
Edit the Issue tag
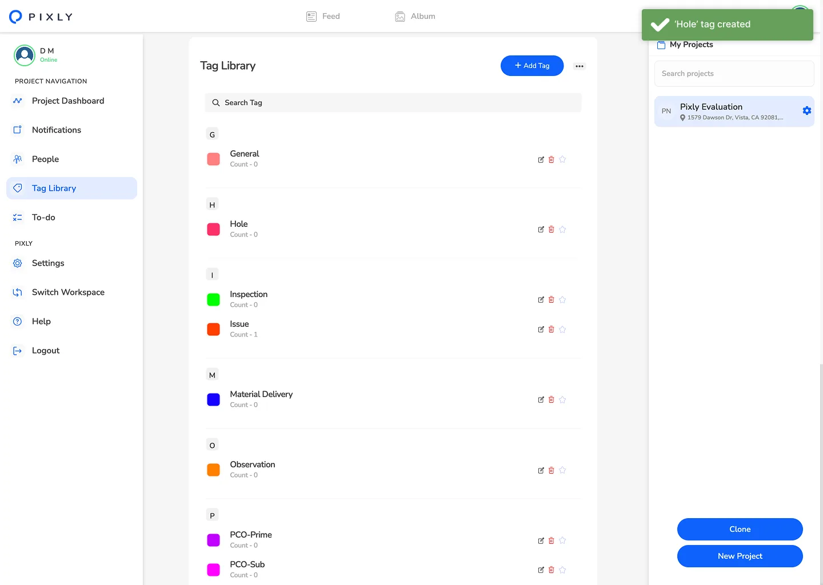click(541, 330)
